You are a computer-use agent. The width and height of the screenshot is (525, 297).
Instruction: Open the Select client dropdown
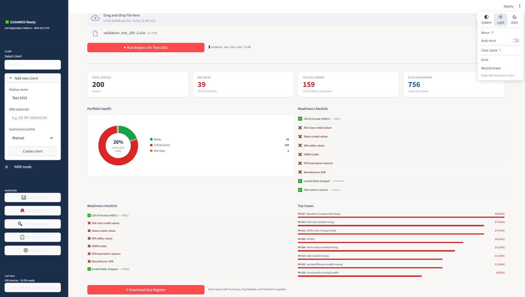coord(32,65)
